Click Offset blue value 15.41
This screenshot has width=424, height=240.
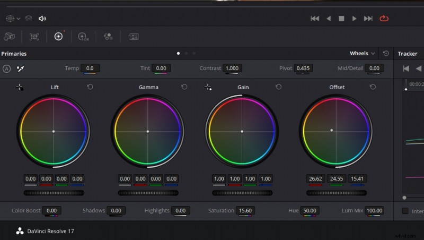(357, 179)
